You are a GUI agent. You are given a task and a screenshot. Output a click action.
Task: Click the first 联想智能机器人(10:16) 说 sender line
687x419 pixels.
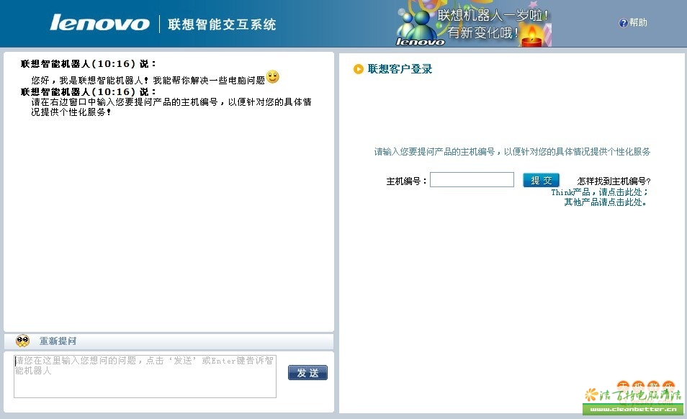[x=88, y=64]
